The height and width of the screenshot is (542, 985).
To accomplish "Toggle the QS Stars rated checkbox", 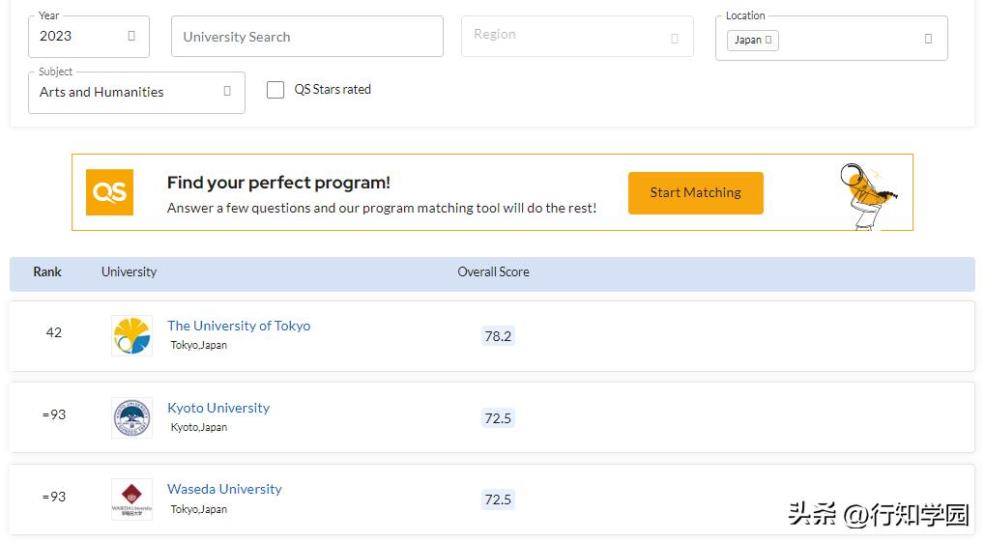I will [x=275, y=90].
